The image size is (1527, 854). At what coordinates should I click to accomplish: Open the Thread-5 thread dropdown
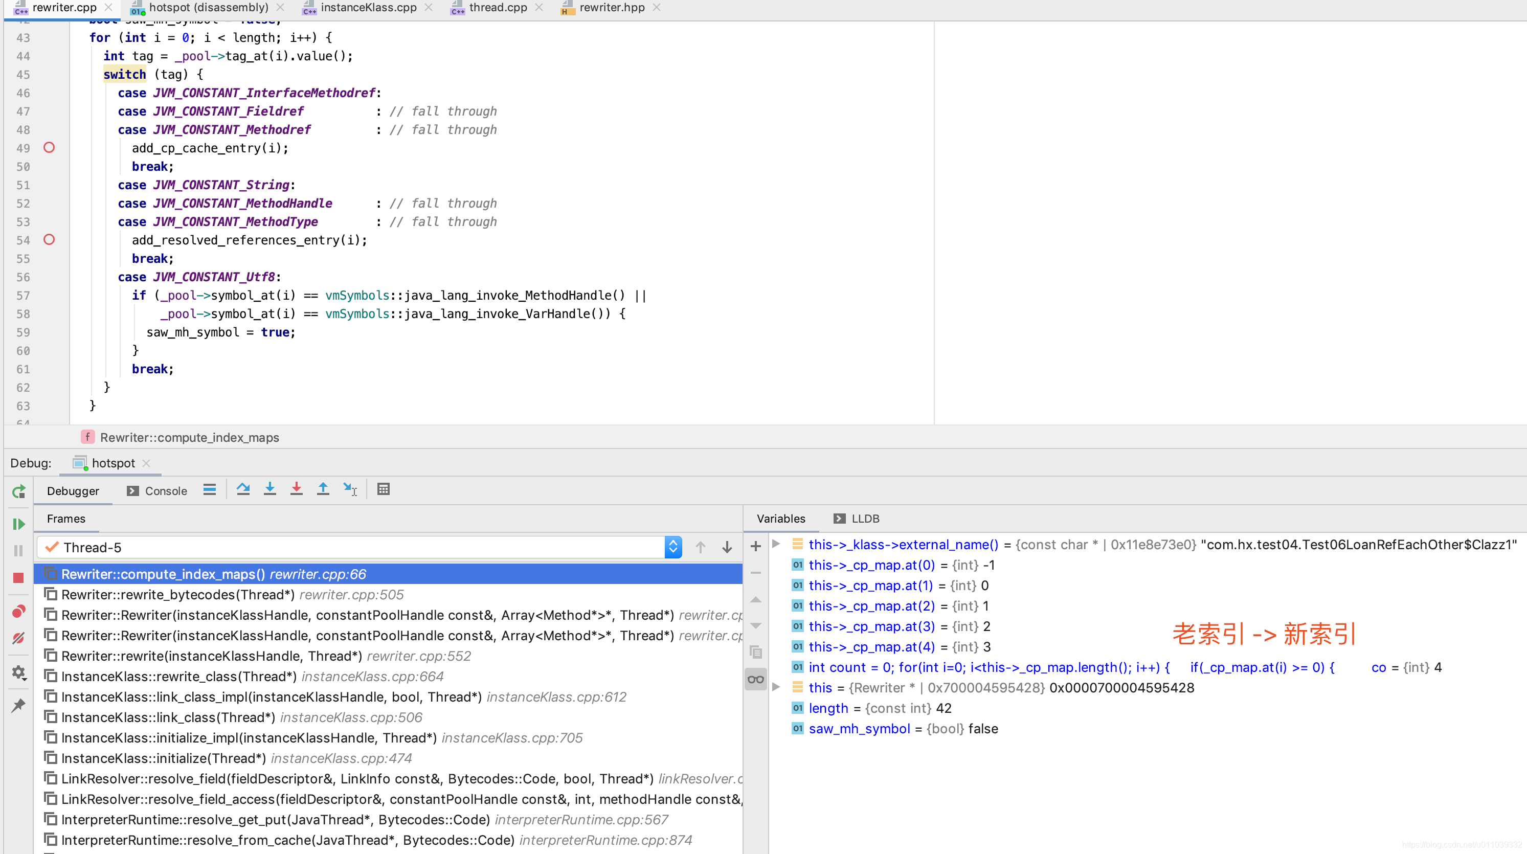click(x=673, y=547)
